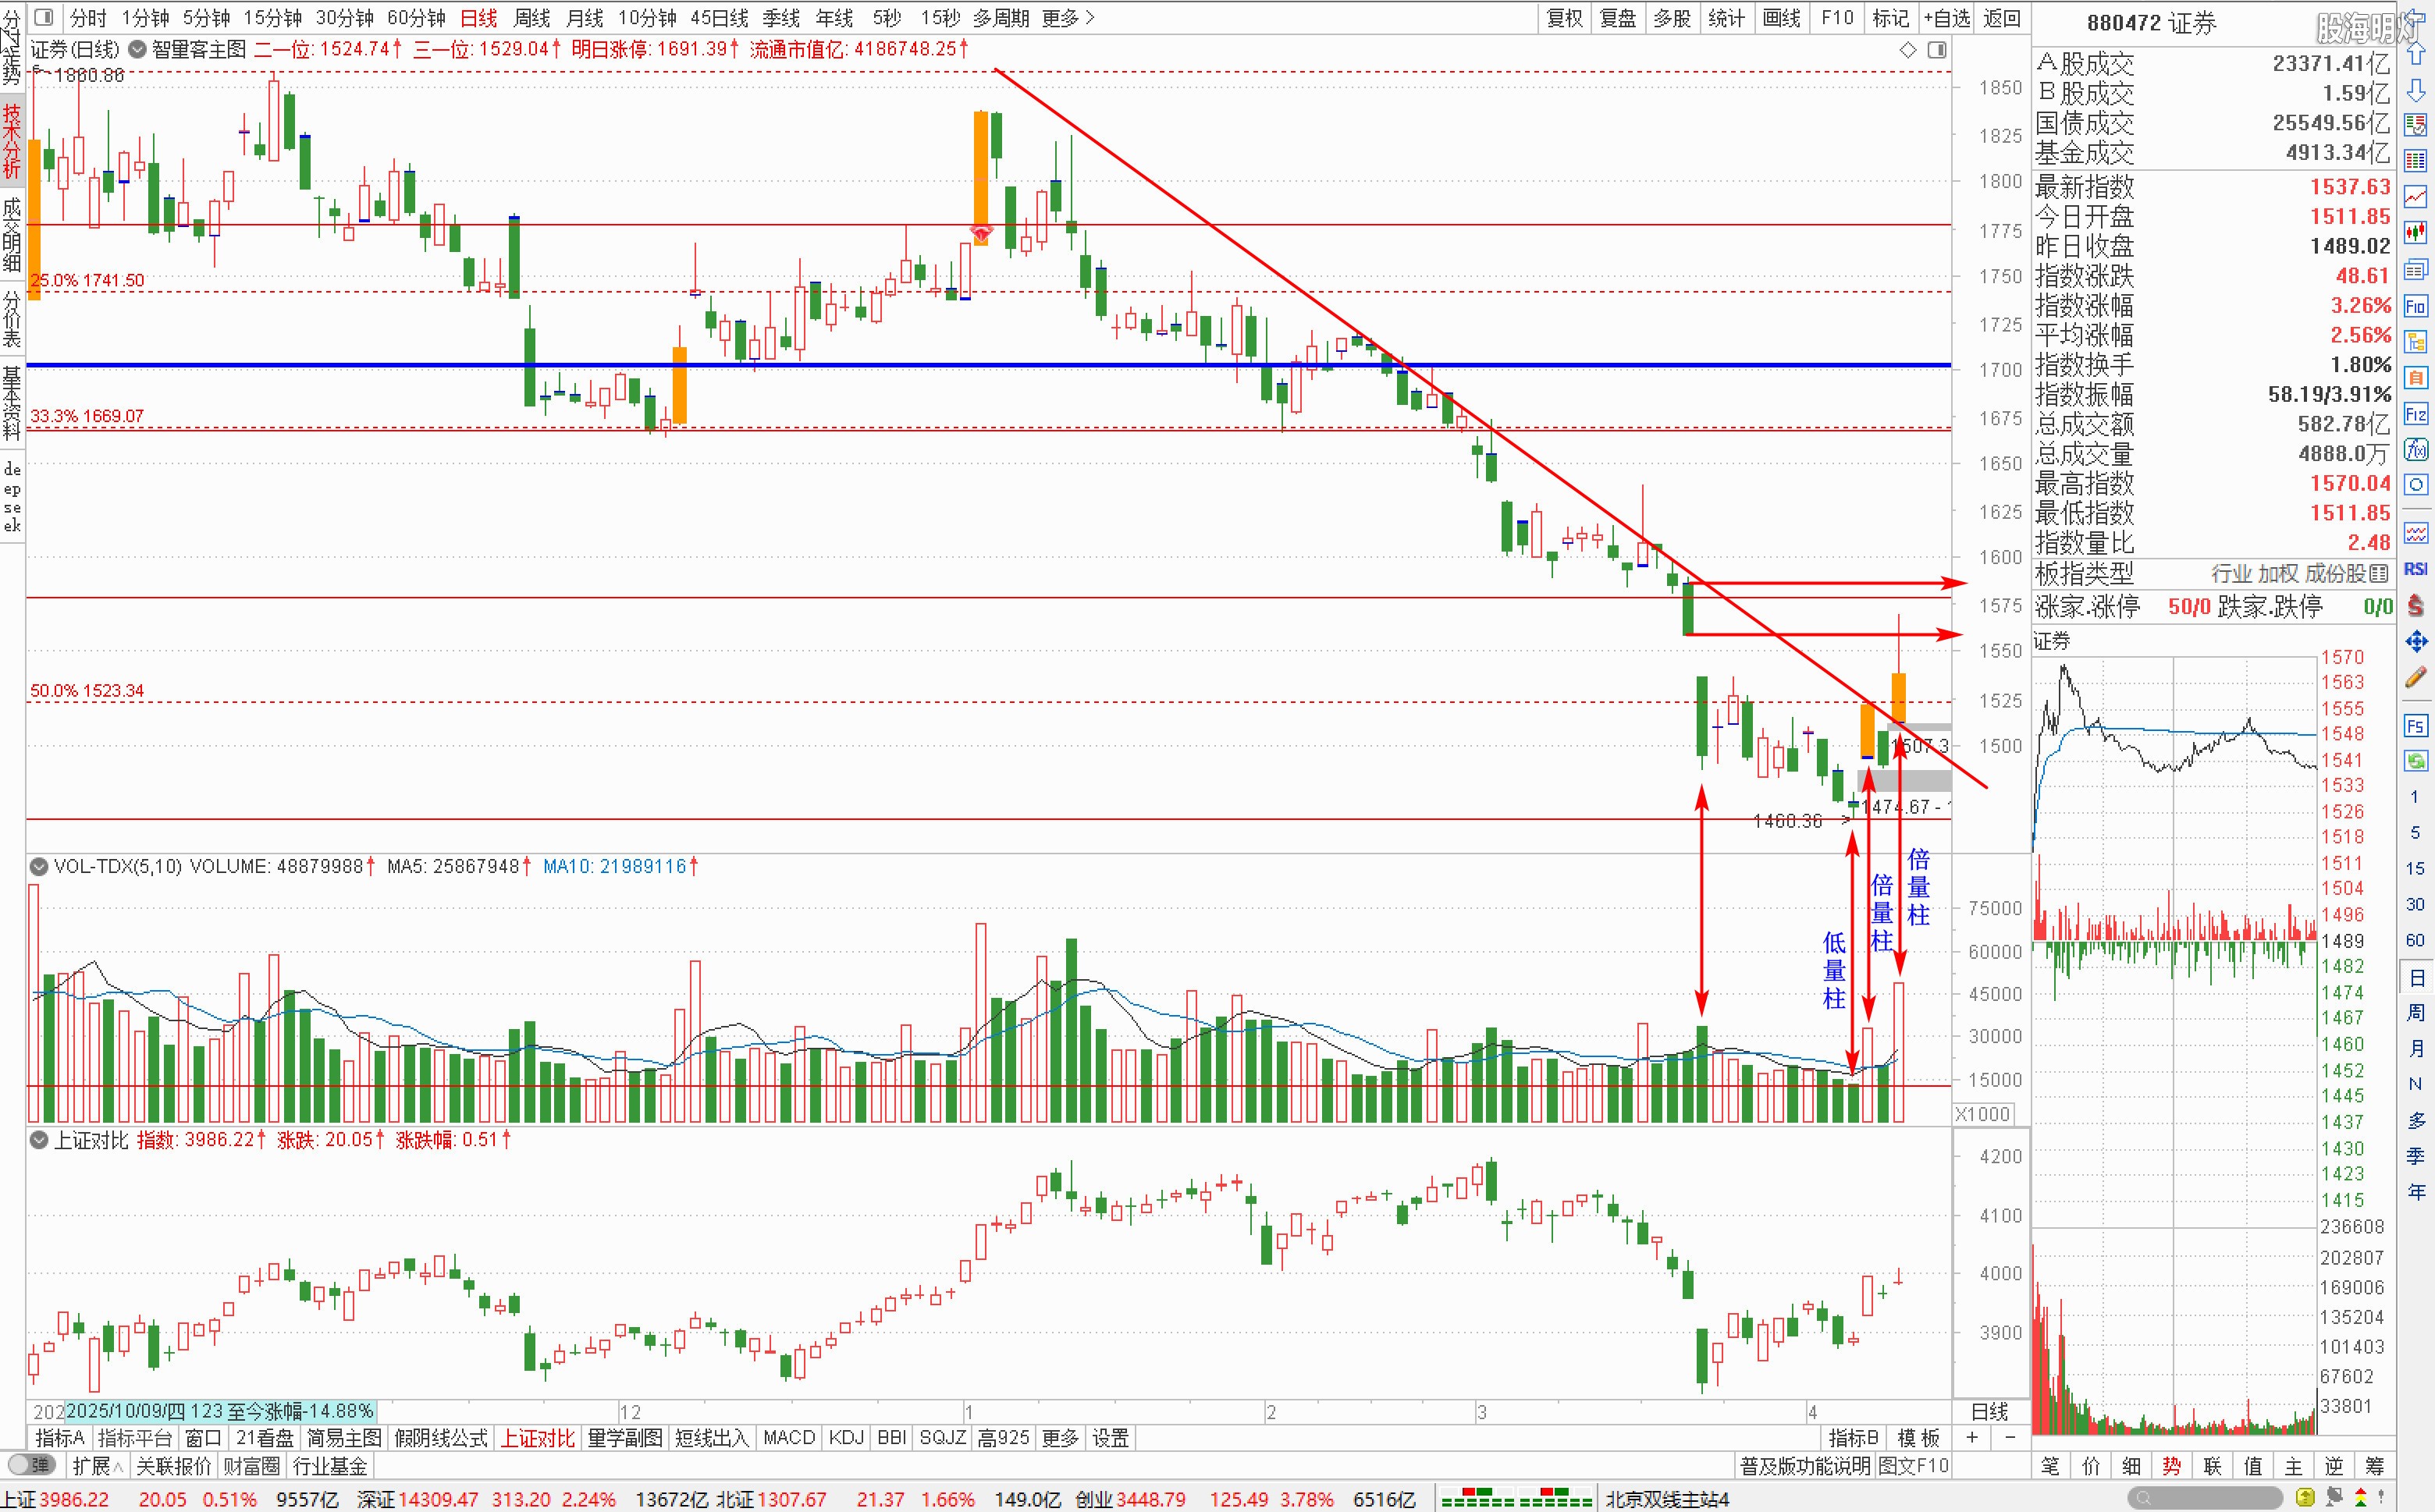Image resolution: width=2435 pixels, height=1512 pixels.
Task: Click the blue up arrow sidebar icon
Action: tap(2416, 54)
